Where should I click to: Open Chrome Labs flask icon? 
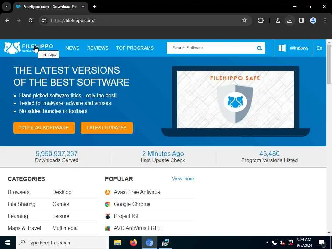[x=278, y=20]
